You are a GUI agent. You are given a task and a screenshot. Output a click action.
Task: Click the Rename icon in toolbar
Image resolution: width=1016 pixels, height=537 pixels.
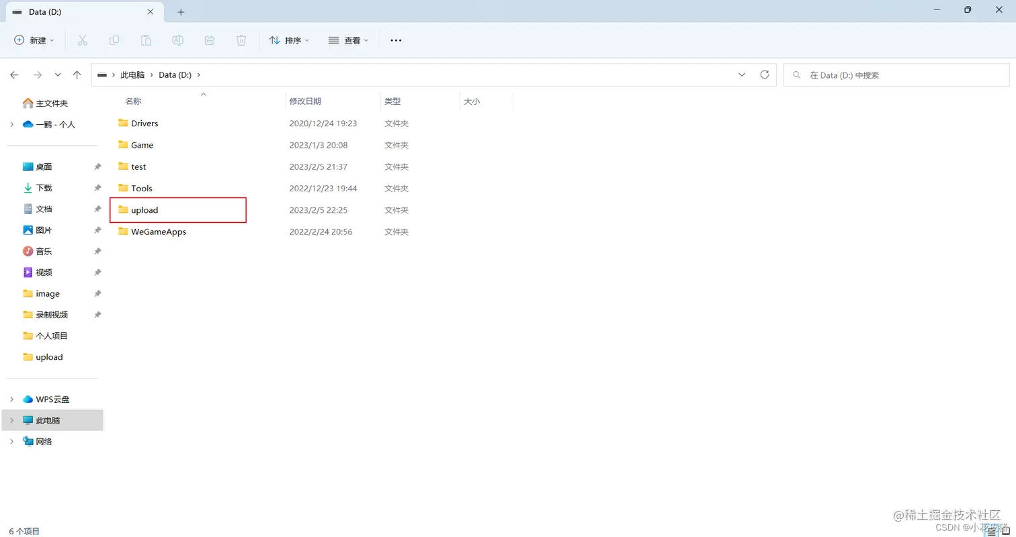click(177, 40)
